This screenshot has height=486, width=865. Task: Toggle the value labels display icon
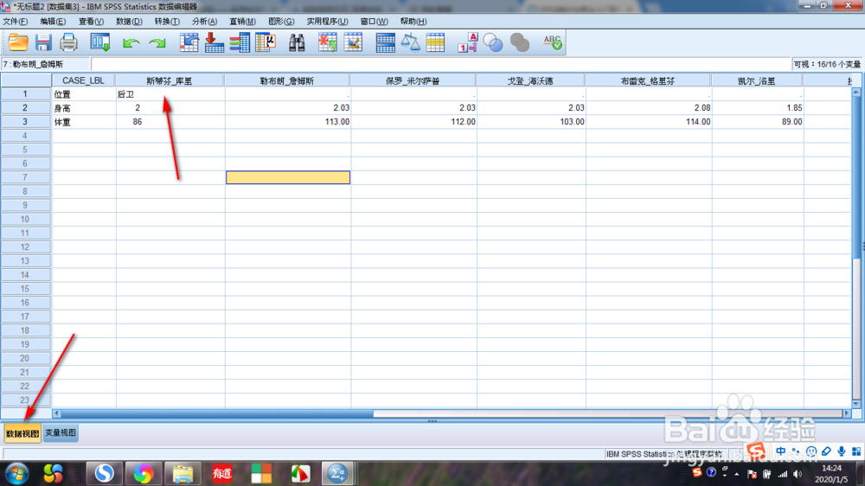(467, 42)
